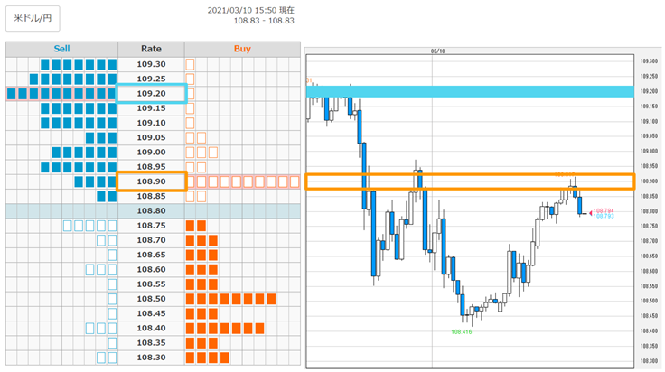Screen dimensions: 665x372
Task: Click the 109.000 chart axis label
Action: click(x=649, y=152)
